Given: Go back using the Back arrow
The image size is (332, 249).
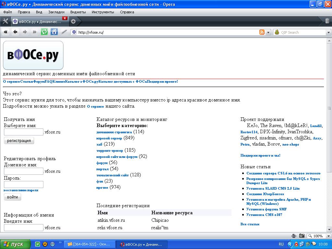Looking at the screenshot, I should pos(15,32).
